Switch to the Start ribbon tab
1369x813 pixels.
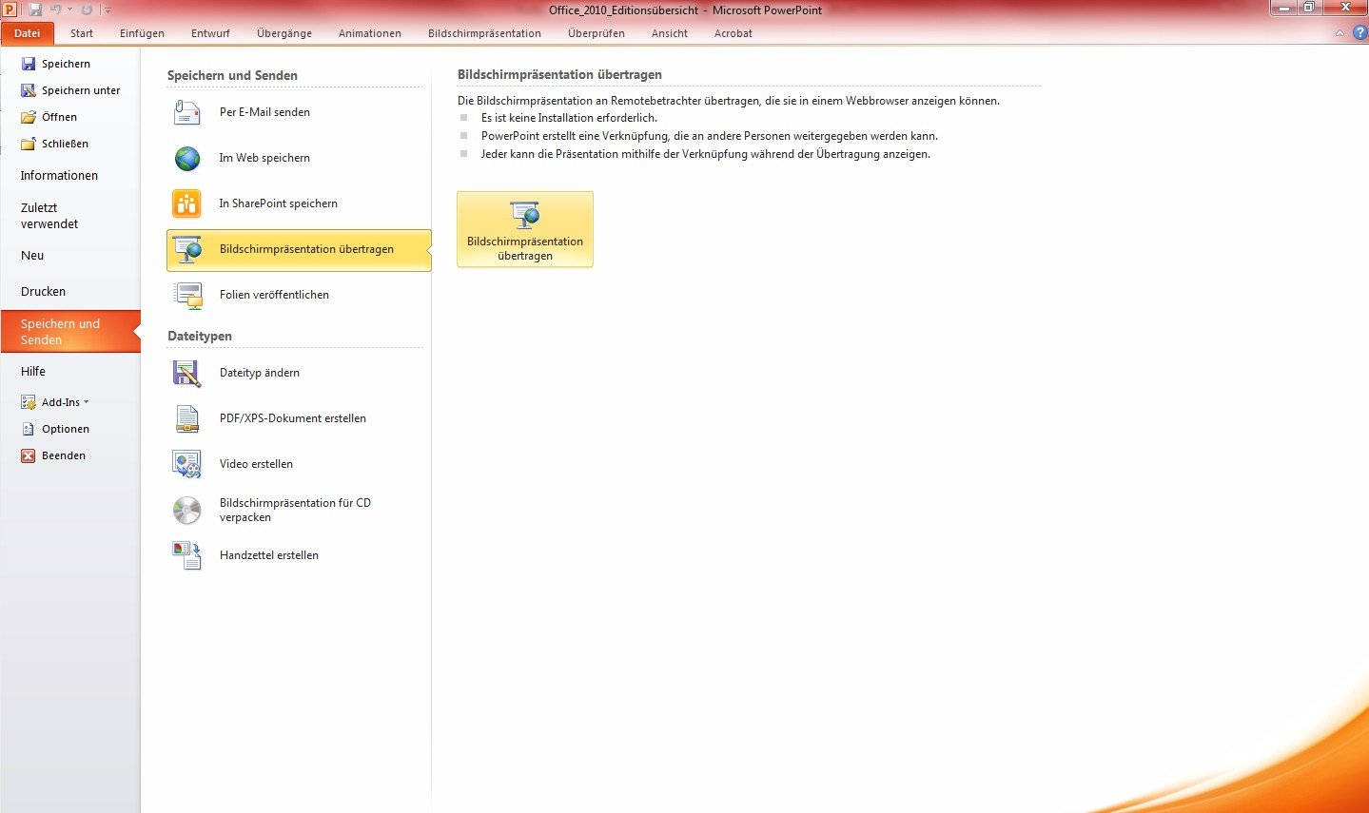82,33
